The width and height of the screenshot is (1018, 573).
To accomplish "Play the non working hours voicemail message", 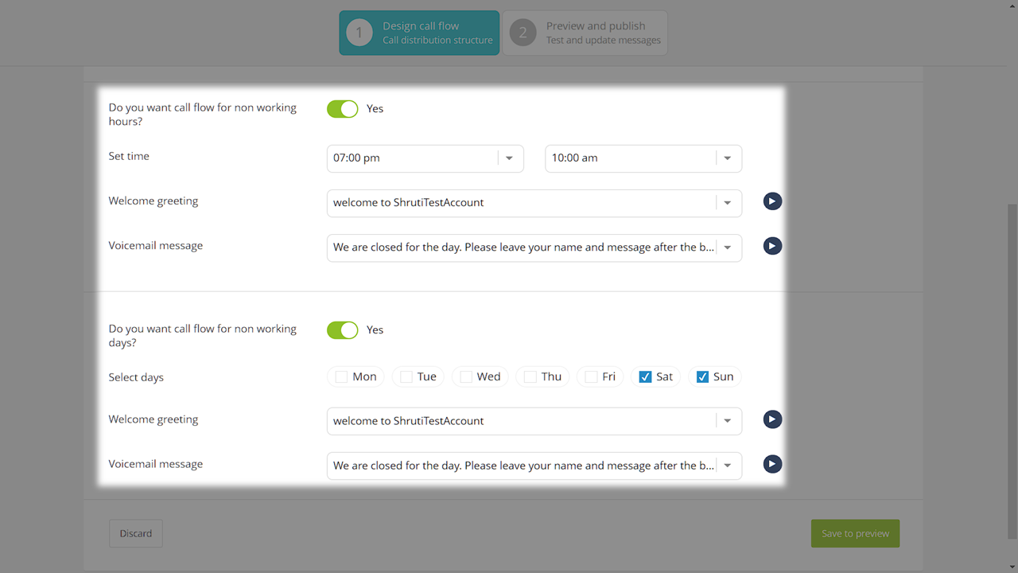I will click(x=771, y=246).
